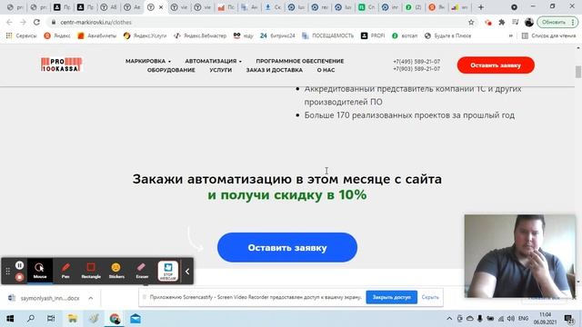
Task: Click the address bar URL
Action: [95, 22]
